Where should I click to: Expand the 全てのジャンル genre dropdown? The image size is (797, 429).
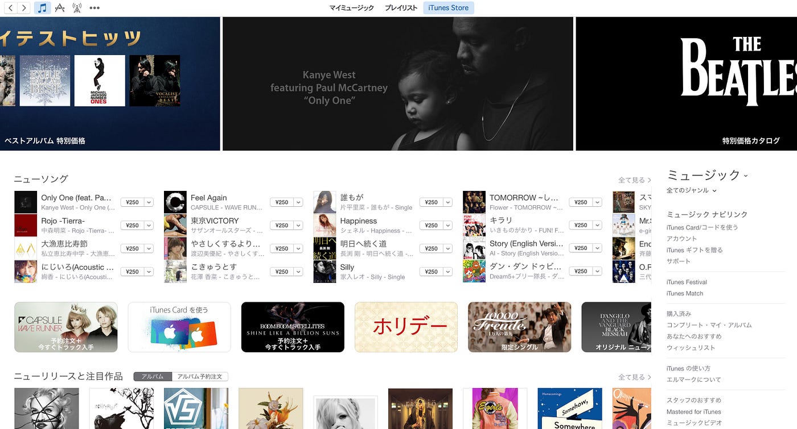pos(687,189)
